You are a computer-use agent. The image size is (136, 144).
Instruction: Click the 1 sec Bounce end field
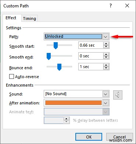click(91, 67)
